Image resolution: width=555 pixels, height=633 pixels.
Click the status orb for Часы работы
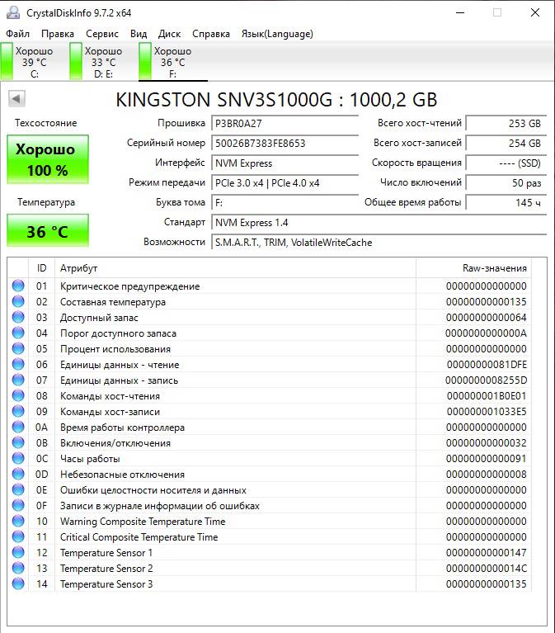tap(18, 459)
